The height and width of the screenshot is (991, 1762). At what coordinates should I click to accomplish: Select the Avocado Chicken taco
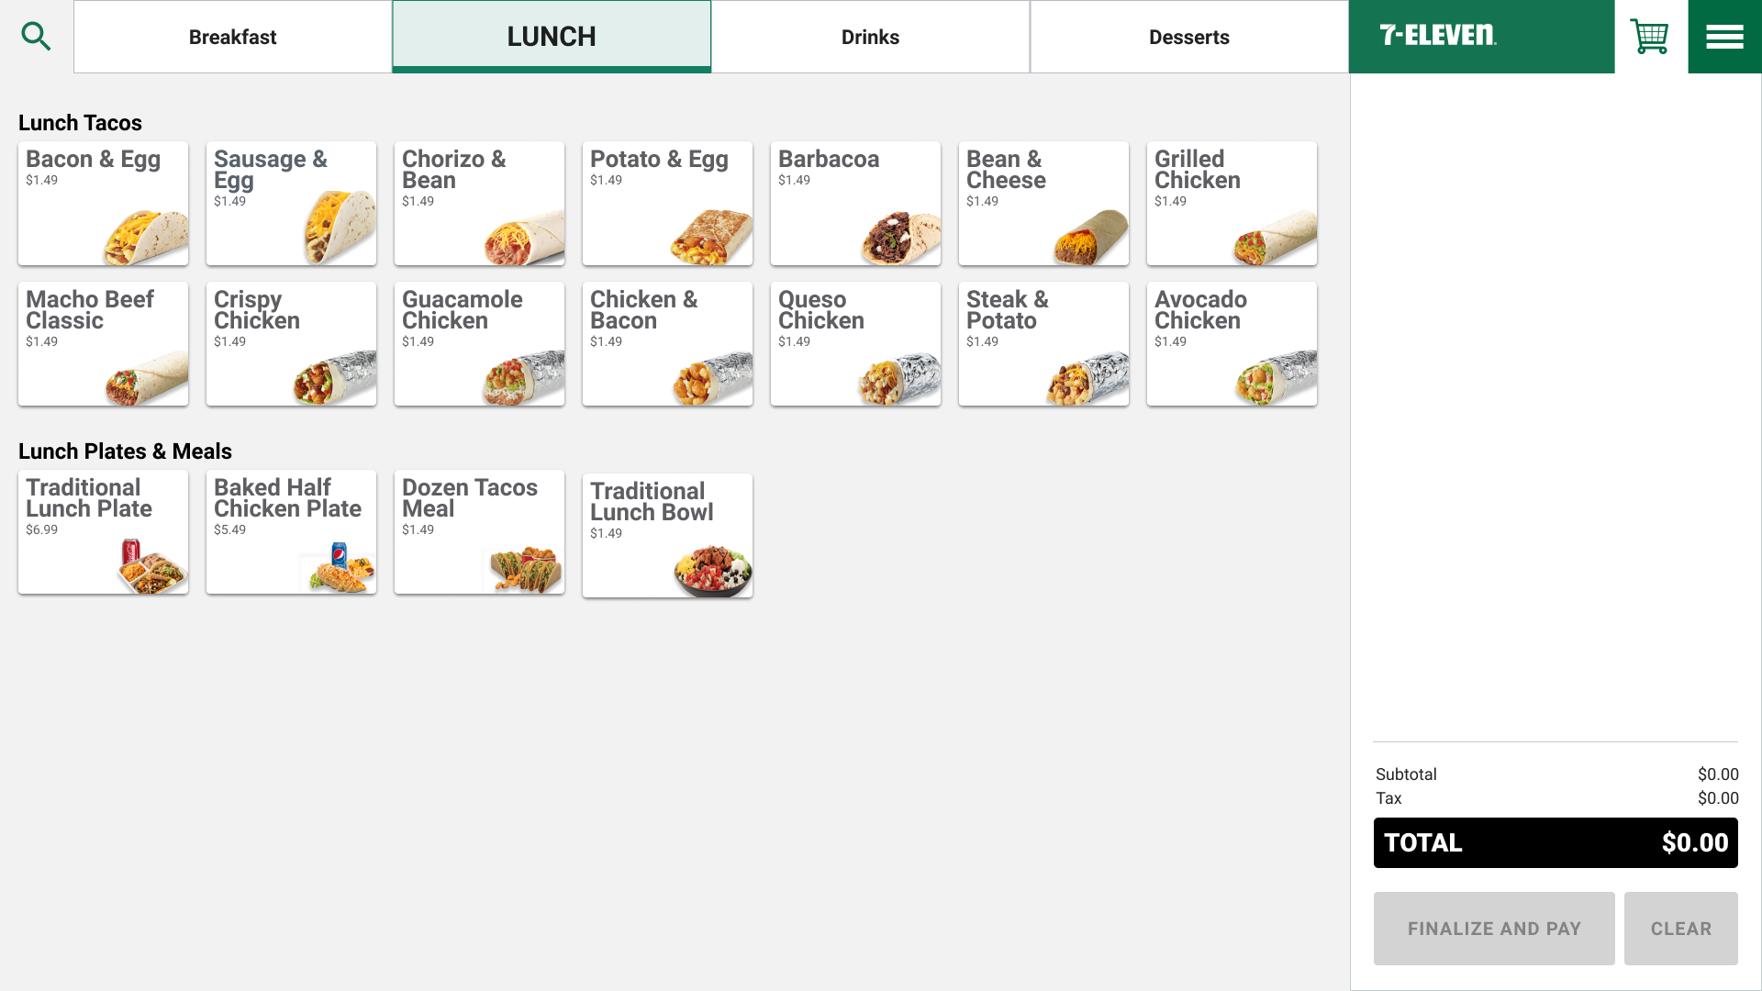click(1232, 344)
